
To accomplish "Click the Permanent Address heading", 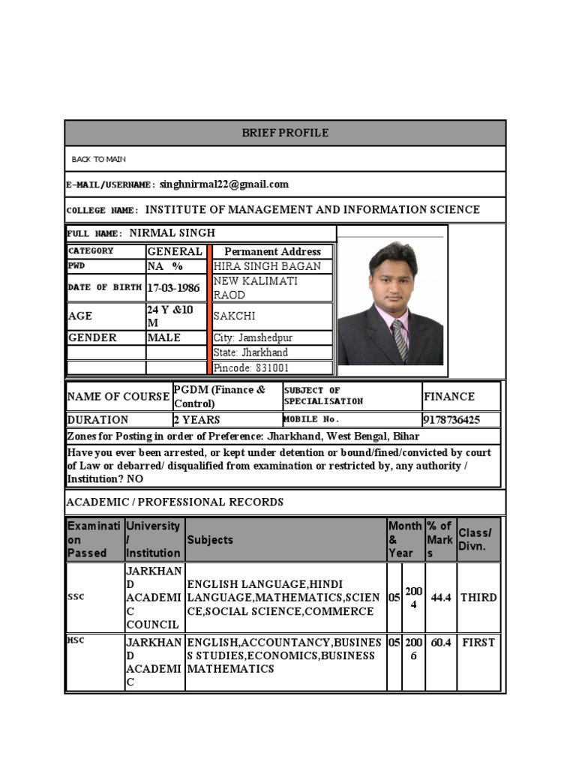I will pos(272,251).
